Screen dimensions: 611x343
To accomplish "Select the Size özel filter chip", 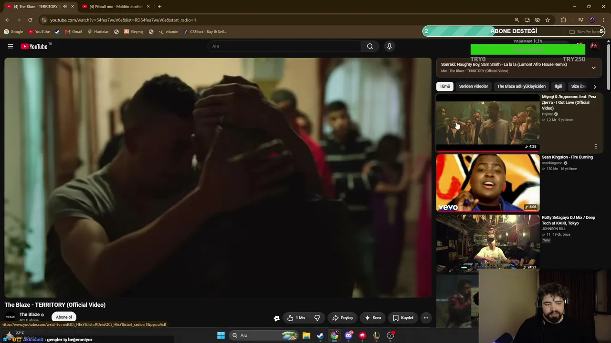I will (578, 86).
